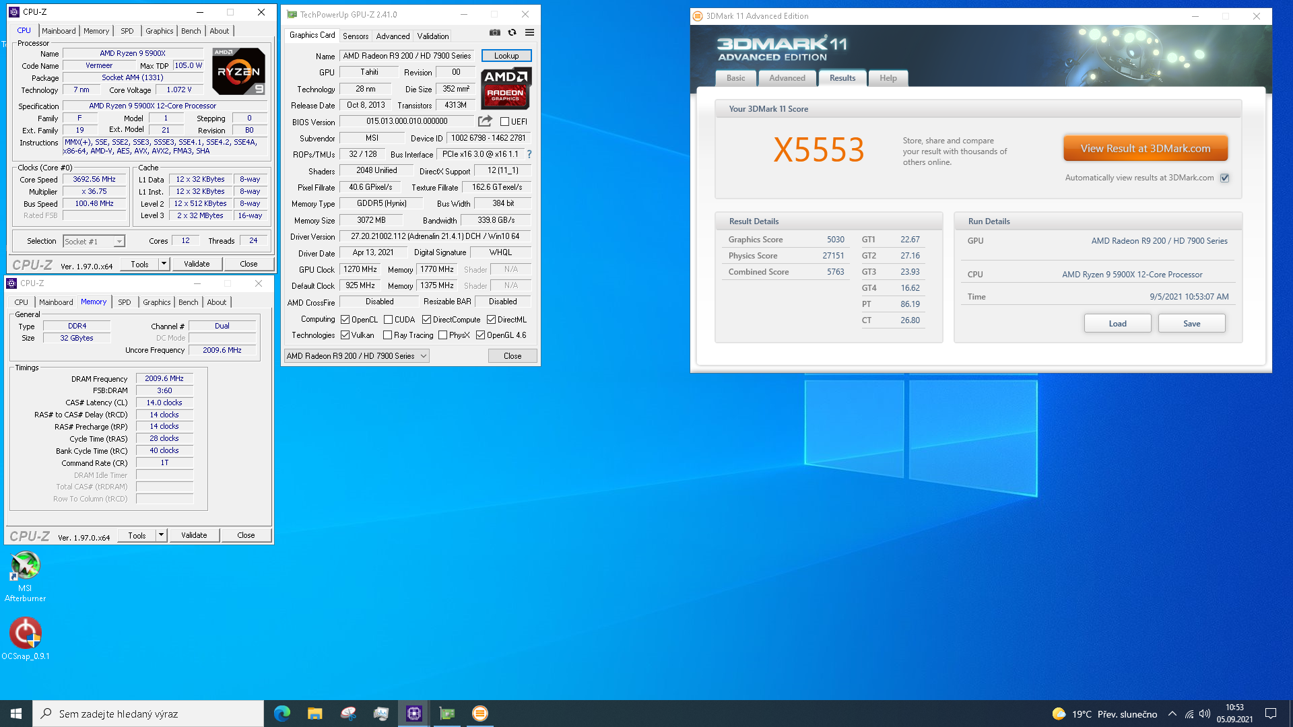Open the performance monitor taskbar icon

click(x=381, y=714)
